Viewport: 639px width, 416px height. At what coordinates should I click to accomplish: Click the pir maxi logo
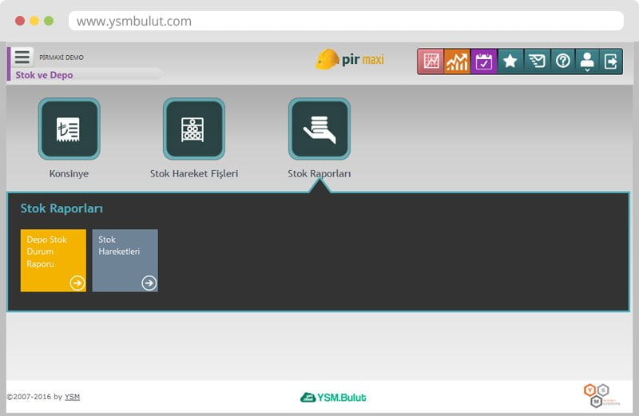coord(350,60)
